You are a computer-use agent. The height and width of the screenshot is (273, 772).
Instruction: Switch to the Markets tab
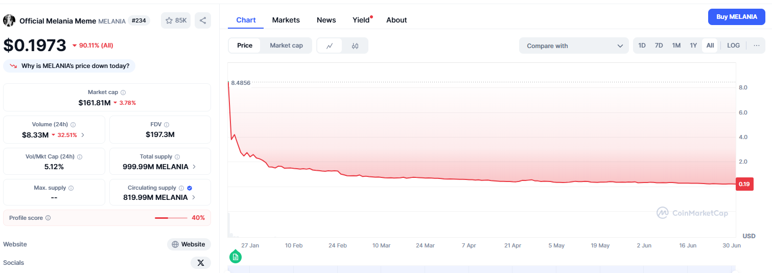[286, 20]
